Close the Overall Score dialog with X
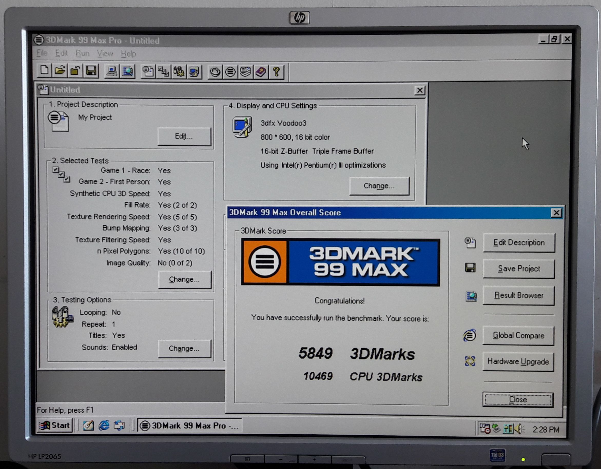The image size is (601, 469). point(556,213)
